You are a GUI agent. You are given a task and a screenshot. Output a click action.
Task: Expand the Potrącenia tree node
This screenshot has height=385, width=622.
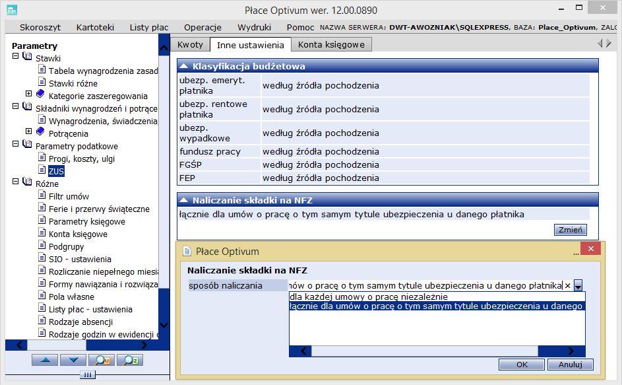[x=28, y=131]
